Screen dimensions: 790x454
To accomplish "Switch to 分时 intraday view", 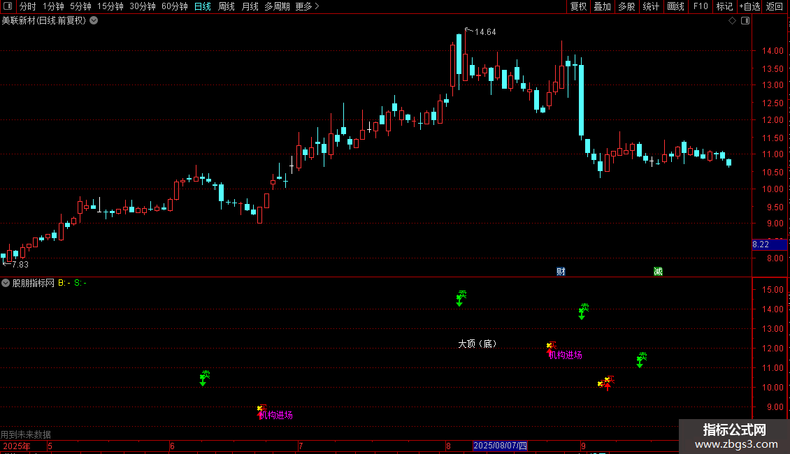I will (28, 6).
